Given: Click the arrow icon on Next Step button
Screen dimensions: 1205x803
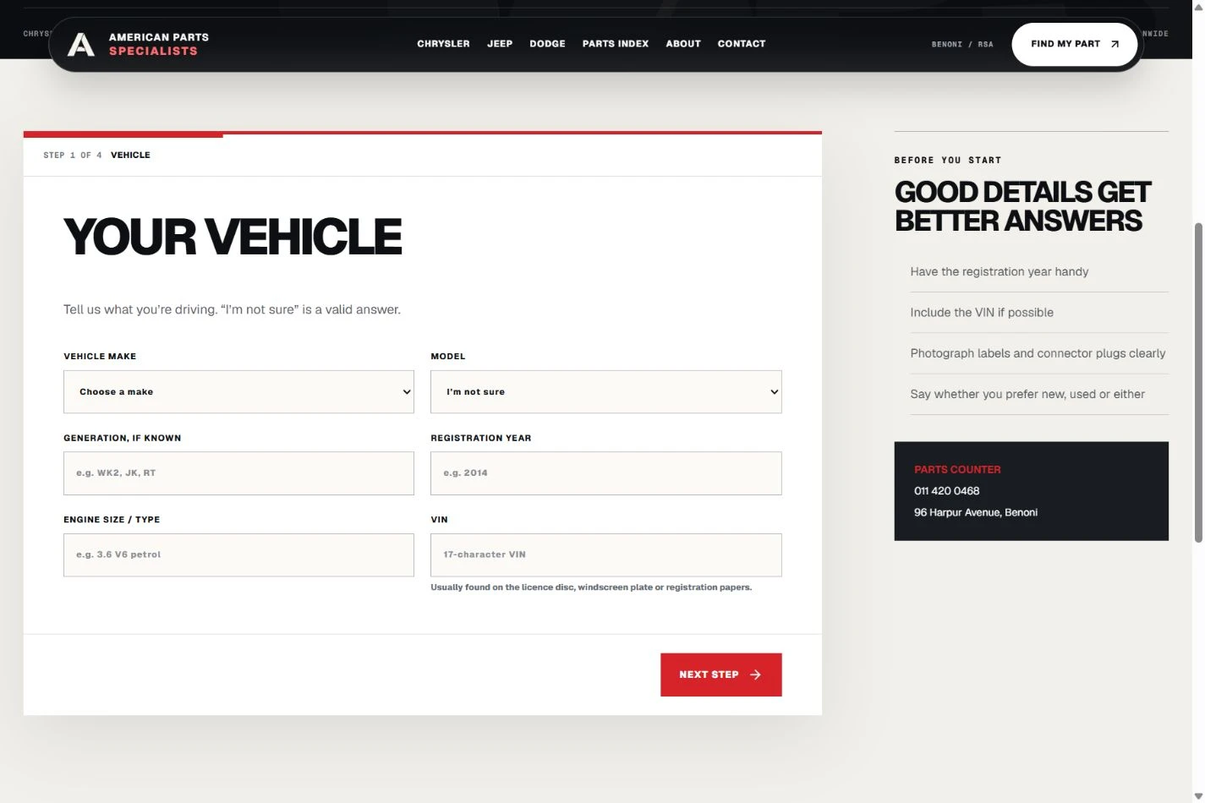Looking at the screenshot, I should tap(755, 675).
